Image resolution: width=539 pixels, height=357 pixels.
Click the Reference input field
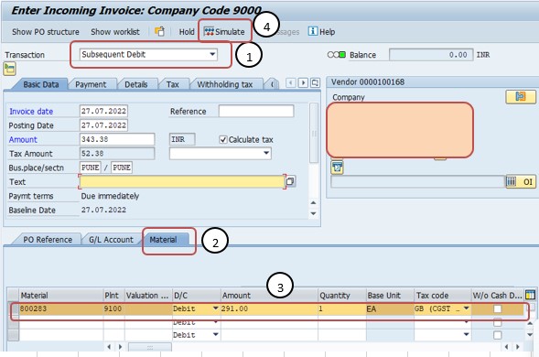tap(256, 111)
